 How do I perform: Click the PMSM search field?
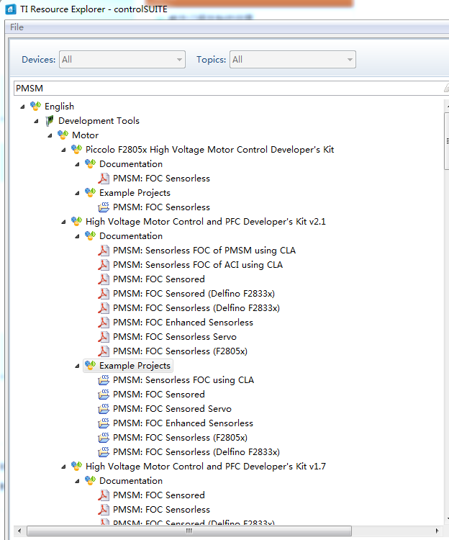pos(230,89)
